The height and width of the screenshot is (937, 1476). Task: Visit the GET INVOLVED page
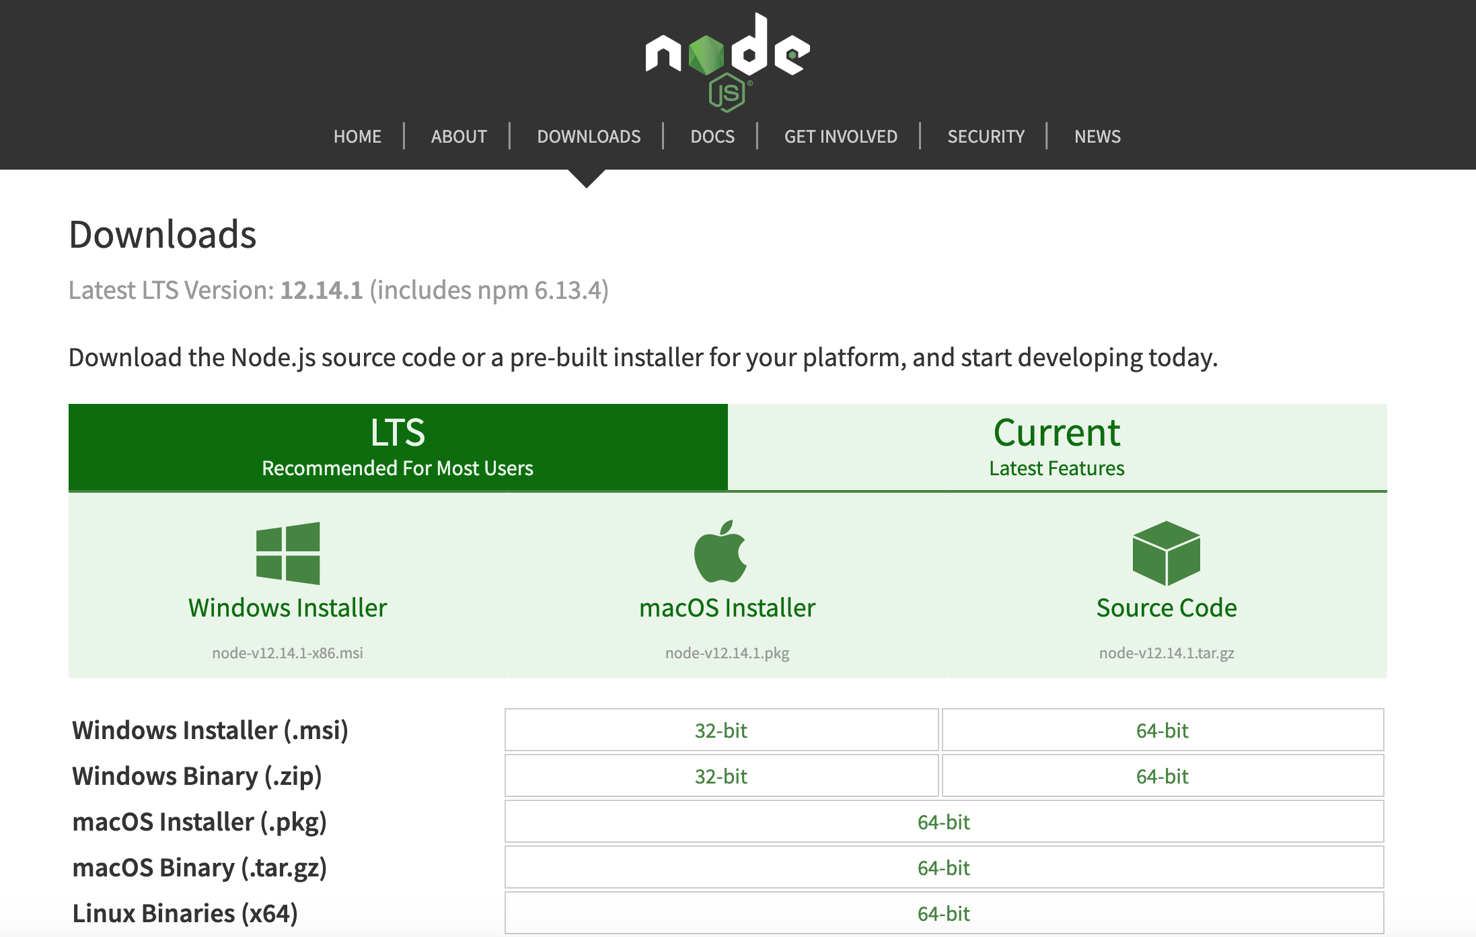point(840,136)
